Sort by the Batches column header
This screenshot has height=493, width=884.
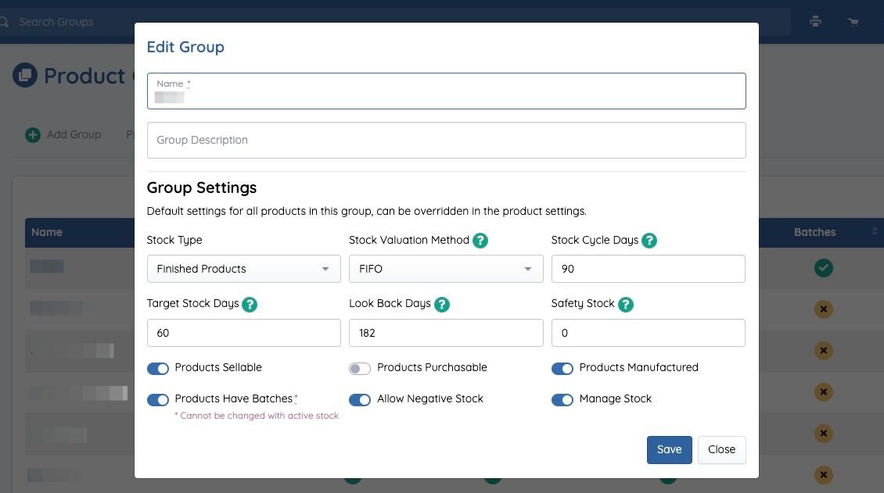815,232
